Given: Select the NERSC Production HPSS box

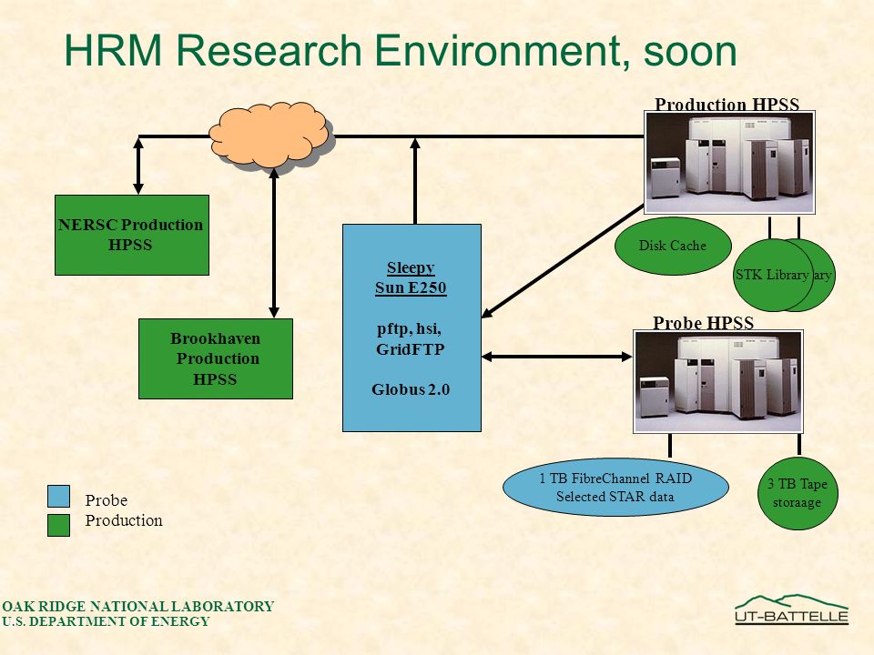Looking at the screenshot, I should [131, 235].
